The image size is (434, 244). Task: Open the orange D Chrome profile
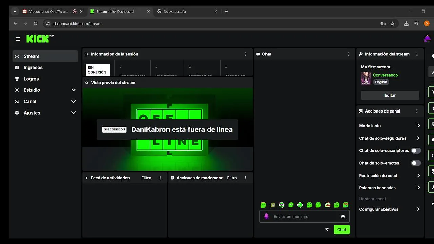click(427, 24)
